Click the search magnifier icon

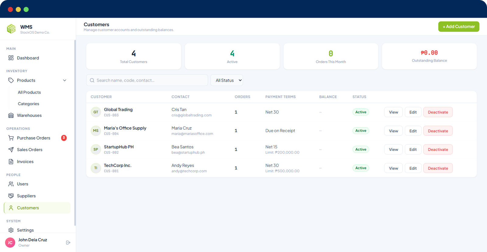coord(92,80)
